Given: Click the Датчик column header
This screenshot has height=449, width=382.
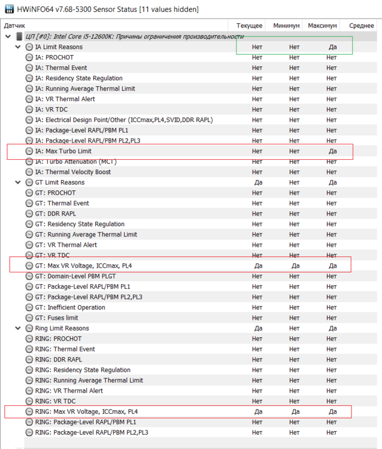Looking at the screenshot, I should pos(14,26).
